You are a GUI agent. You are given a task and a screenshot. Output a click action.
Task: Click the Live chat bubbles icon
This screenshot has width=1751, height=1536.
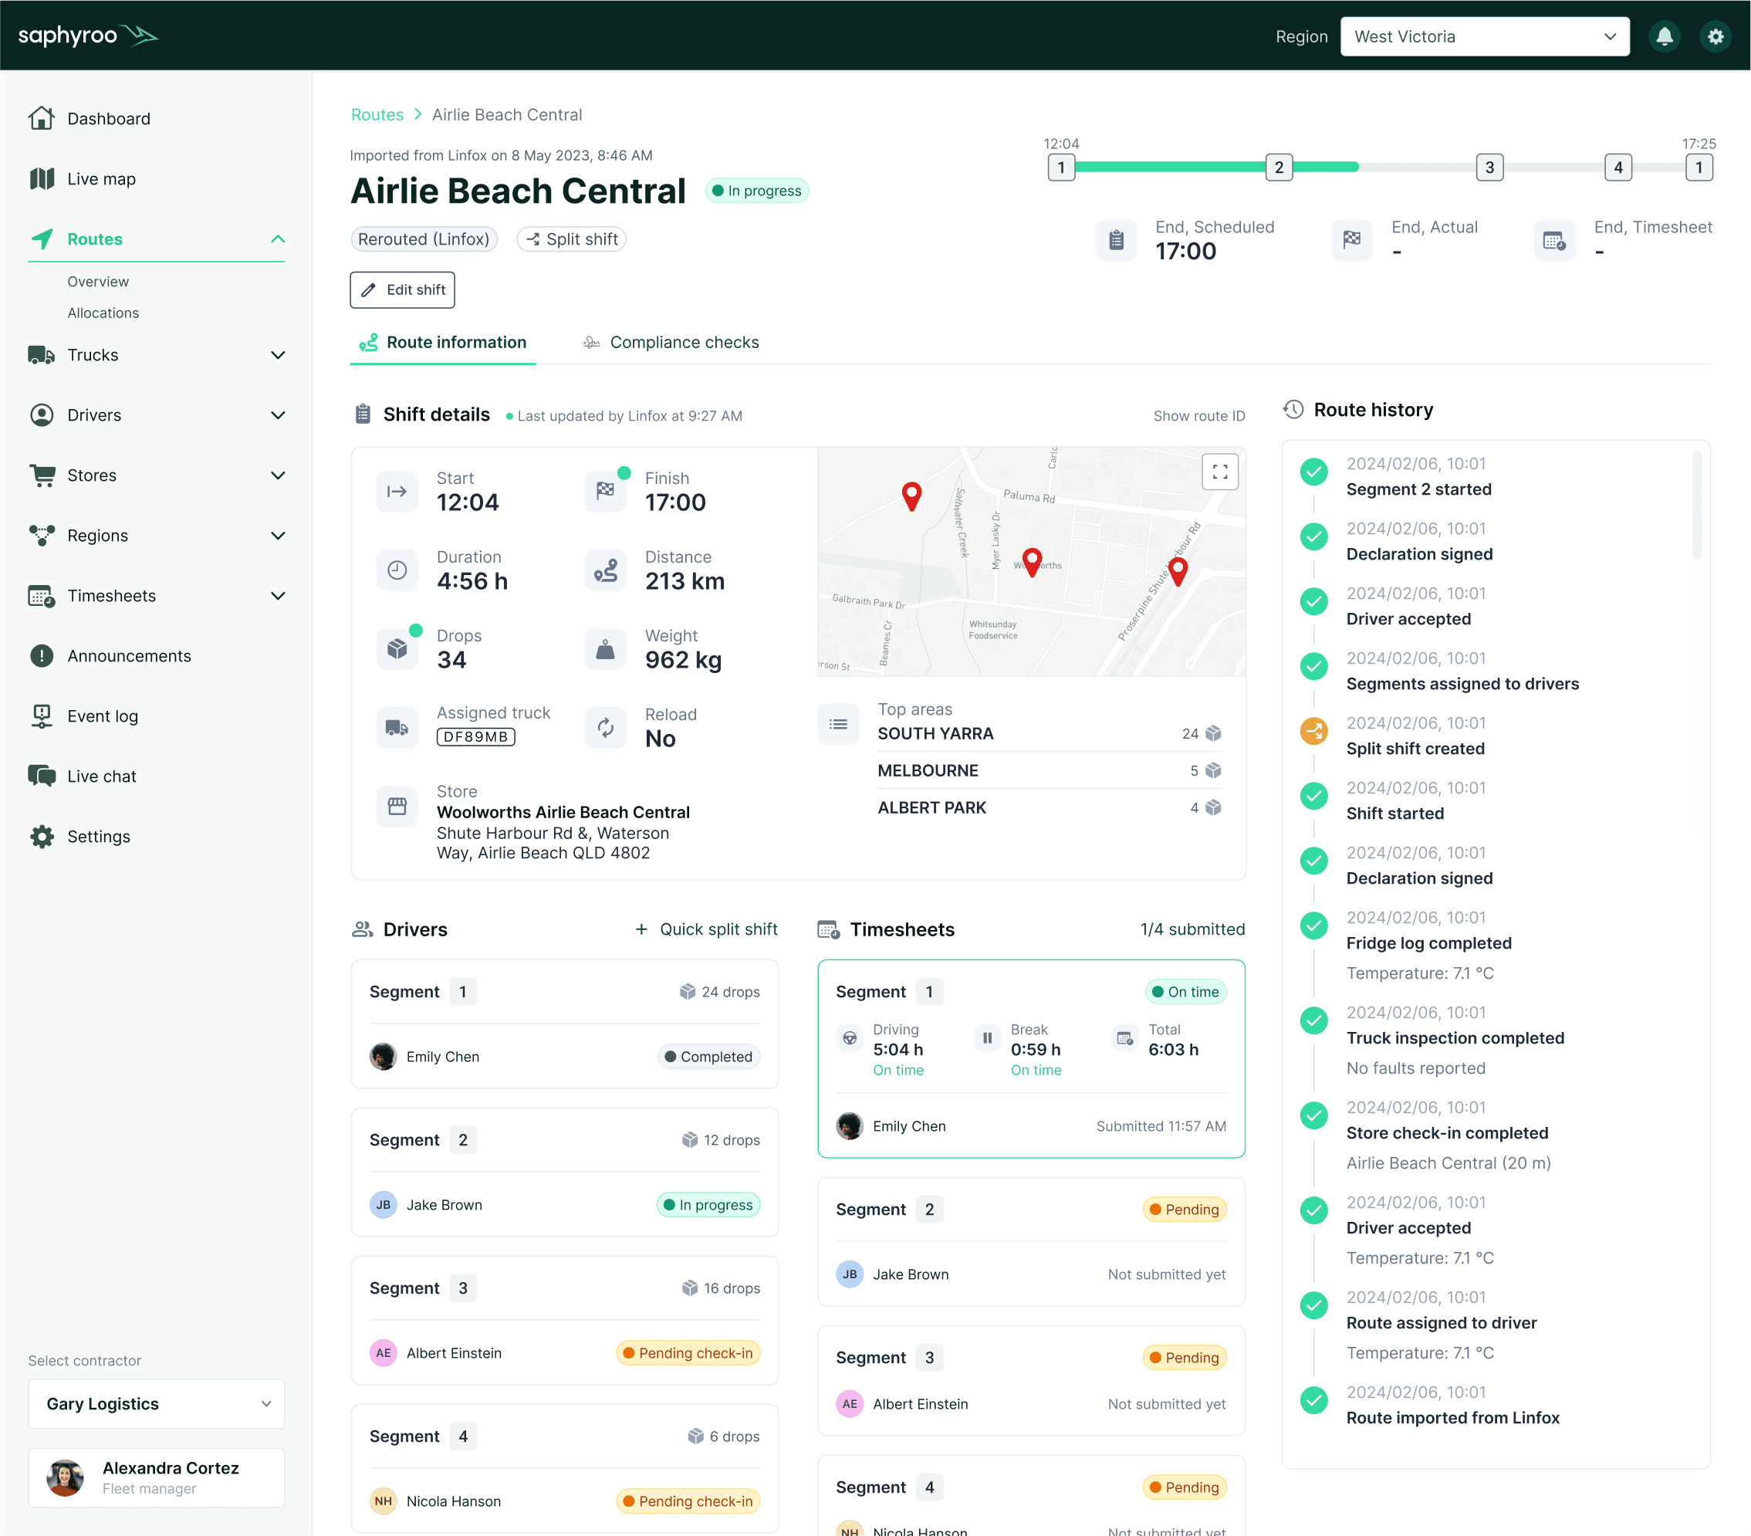tap(41, 776)
